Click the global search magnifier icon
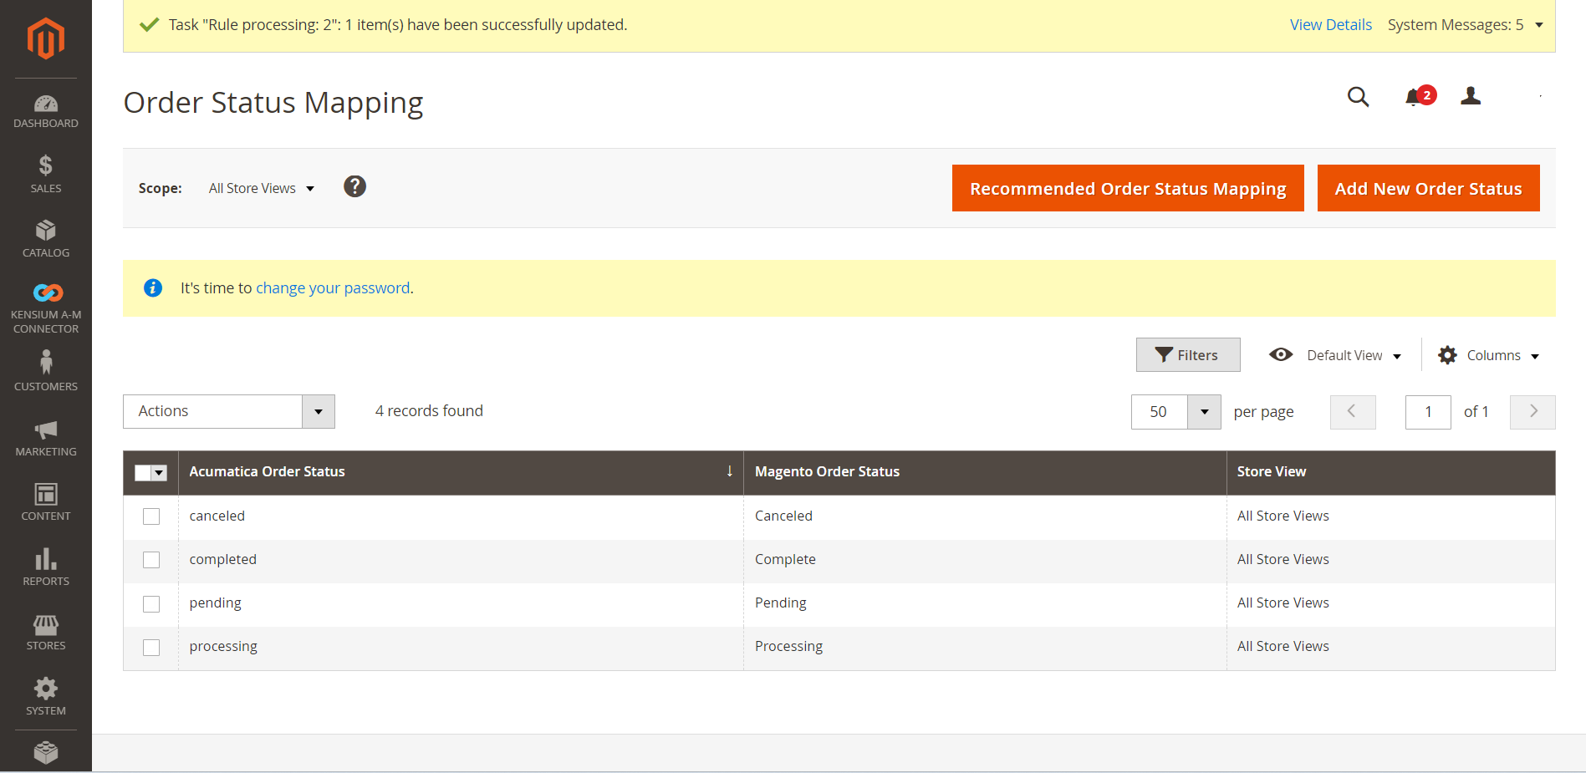The width and height of the screenshot is (1586, 773). pos(1358,98)
